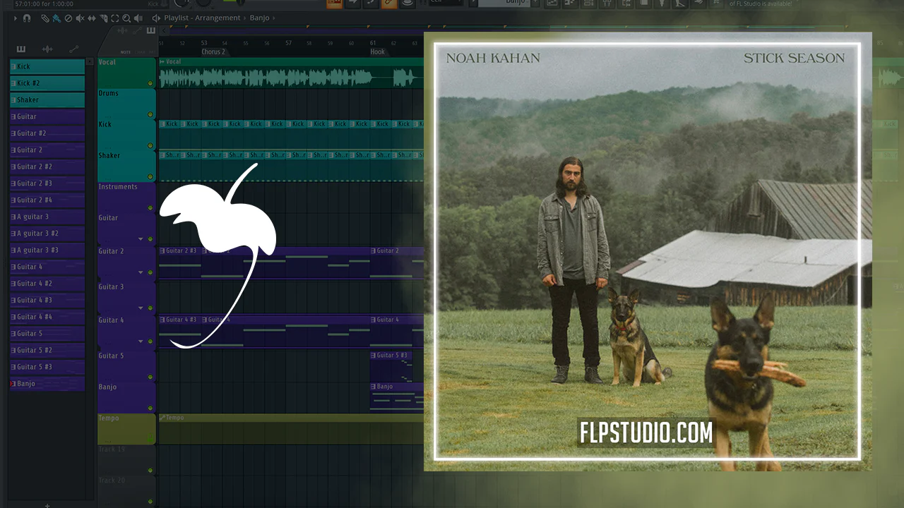Click the picker list scrollbar button
The image size is (904, 508).
pyautogui.click(x=90, y=62)
